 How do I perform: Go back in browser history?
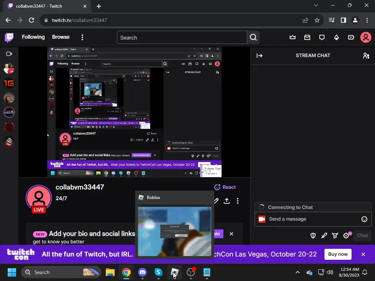click(8, 20)
